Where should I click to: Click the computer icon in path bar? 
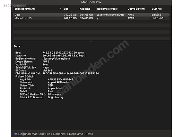16,134
